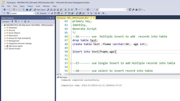Toggle IntelliSense Enabled button

pos(62,13)
